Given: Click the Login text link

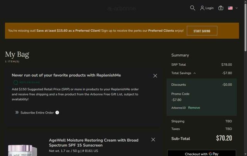Looking at the screenshot, I should pos(209,8).
